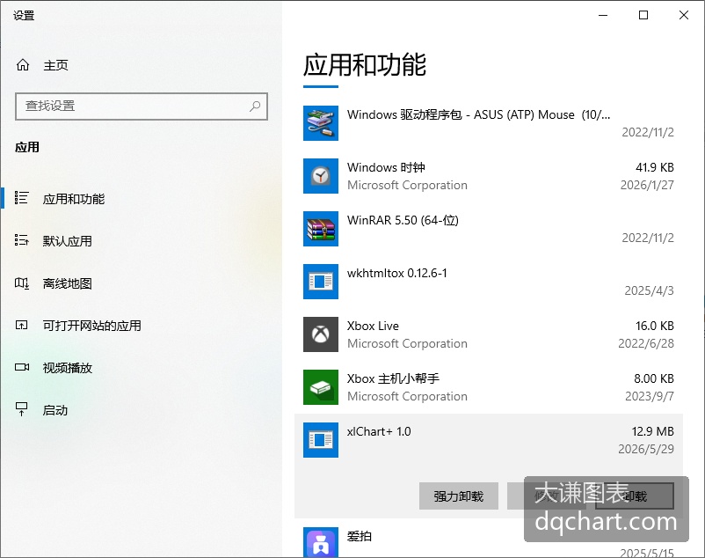The height and width of the screenshot is (558, 705).
Task: Click the Xbox Live app icon
Action: pos(321,334)
